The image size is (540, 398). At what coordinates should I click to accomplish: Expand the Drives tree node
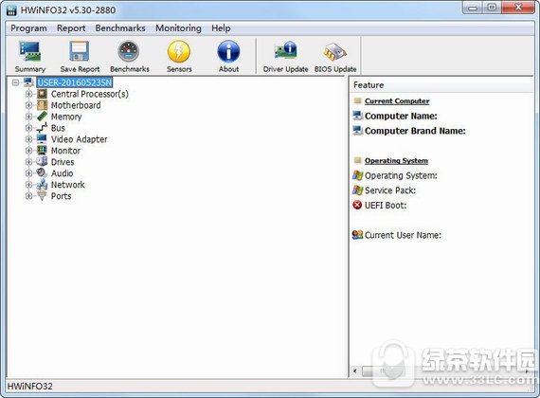coord(29,162)
